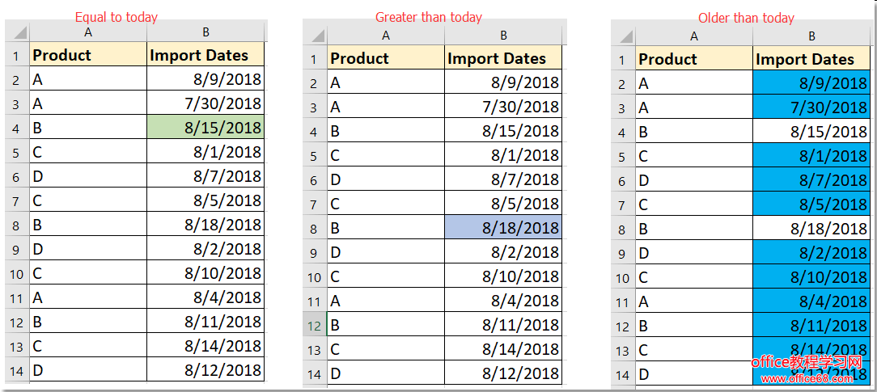This screenshot has width=877, height=392.
Task: Select the green highlighted 8/15/2018 cell
Action: 205,128
